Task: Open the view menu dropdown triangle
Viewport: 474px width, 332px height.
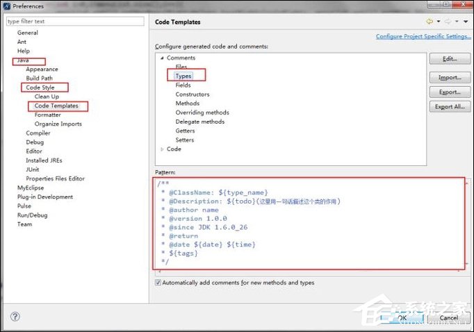Action: 466,22
